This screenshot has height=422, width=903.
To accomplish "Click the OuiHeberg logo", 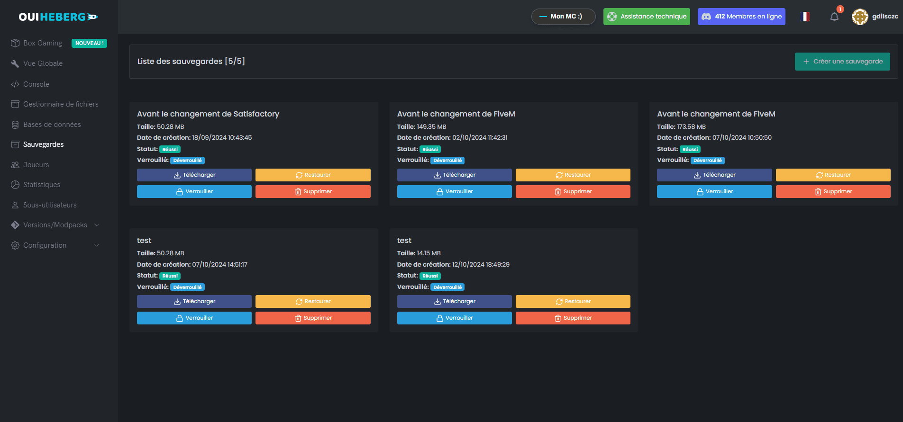I will pos(58,17).
